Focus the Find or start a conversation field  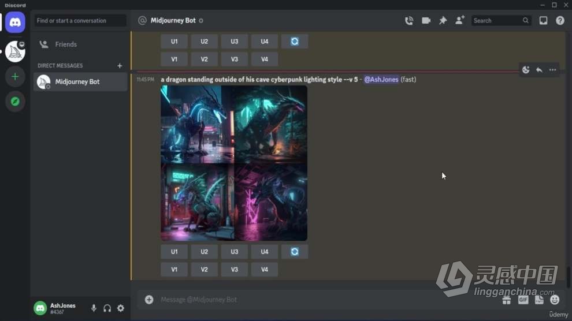pos(80,21)
